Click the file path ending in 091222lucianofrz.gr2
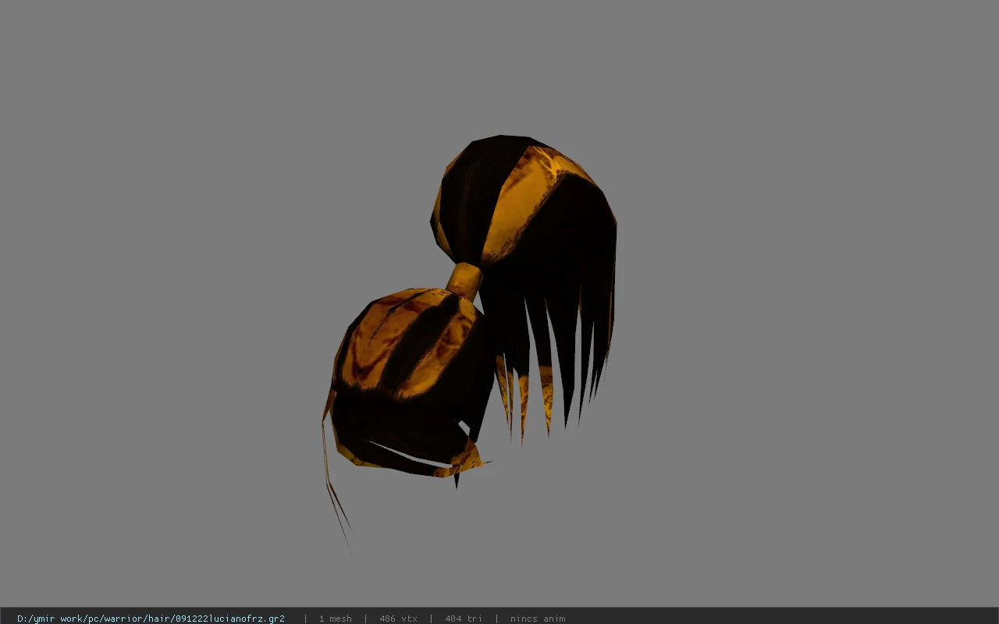This screenshot has height=624, width=999. [x=151, y=619]
